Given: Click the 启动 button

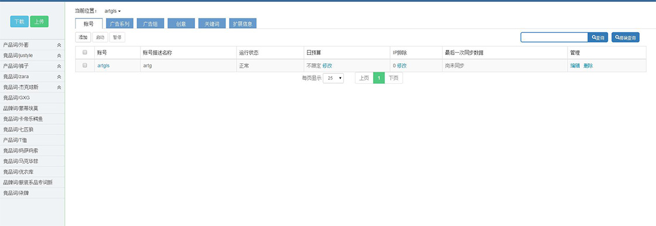Looking at the screenshot, I should [x=100, y=37].
